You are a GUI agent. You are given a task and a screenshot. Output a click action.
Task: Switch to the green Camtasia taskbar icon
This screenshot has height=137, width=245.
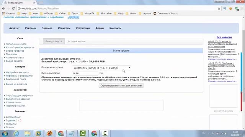point(83,134)
